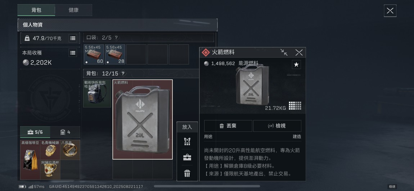Move the item to the safe box briefcase icon
Viewport: 414px width, 191px height.
(x=187, y=158)
